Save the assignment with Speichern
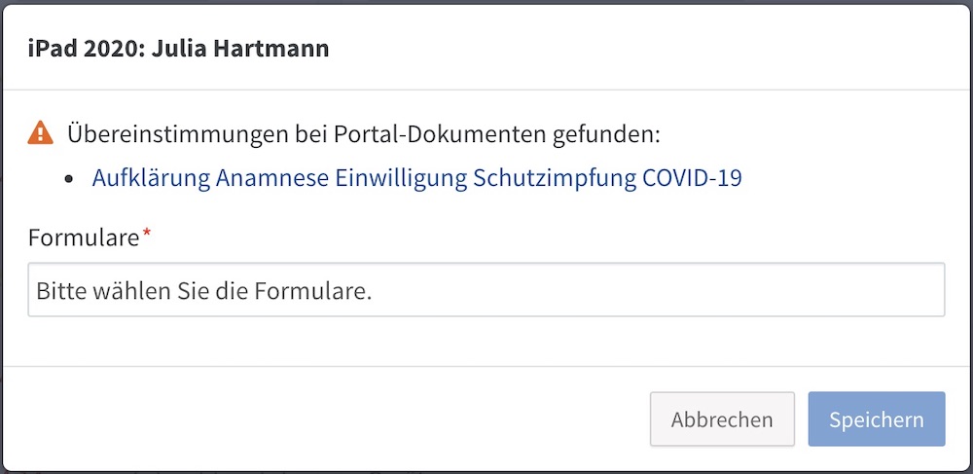The height and width of the screenshot is (474, 973). 877,419
